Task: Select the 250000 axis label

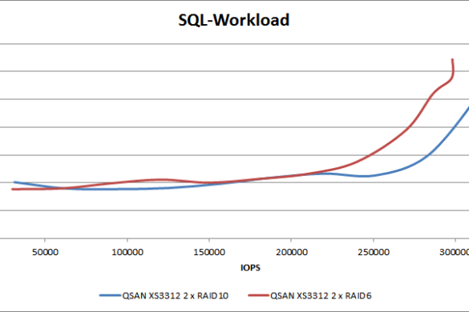Action: 374,252
